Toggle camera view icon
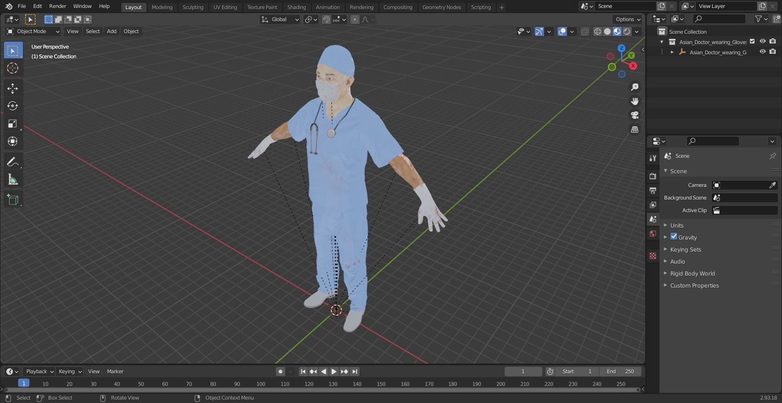The width and height of the screenshot is (782, 403). pos(635,115)
